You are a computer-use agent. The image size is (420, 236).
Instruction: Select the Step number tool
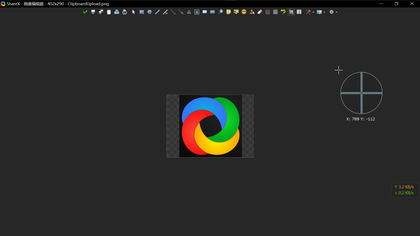click(212, 12)
